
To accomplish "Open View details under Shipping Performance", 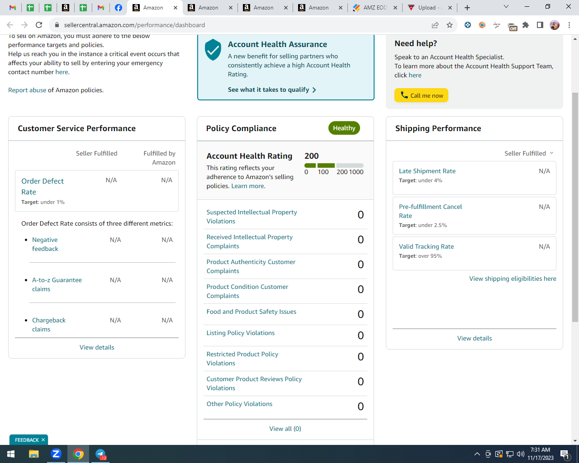I will click(x=475, y=338).
